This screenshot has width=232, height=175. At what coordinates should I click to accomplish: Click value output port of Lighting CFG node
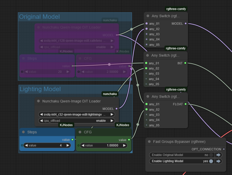coord(129,140)
